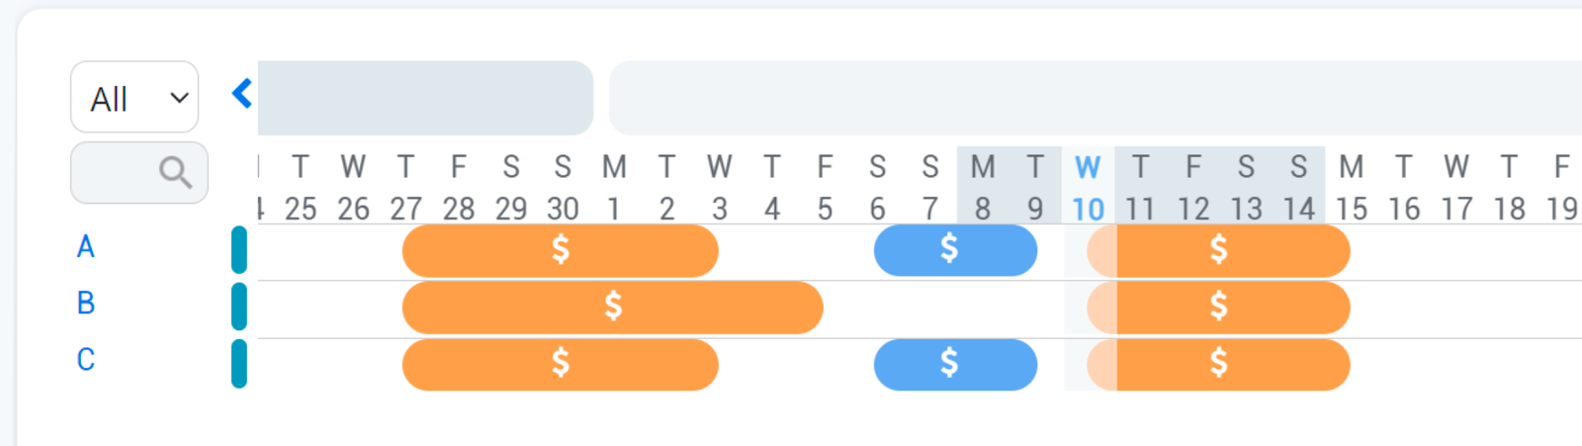Click the magnifier icon in search box
The image size is (1582, 446).
(x=175, y=172)
